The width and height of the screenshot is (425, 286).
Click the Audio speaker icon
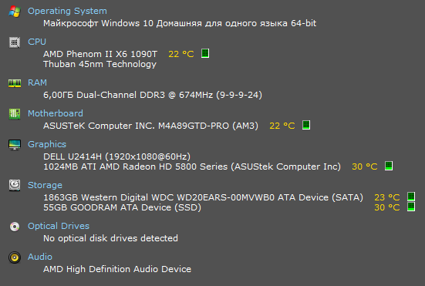click(15, 257)
